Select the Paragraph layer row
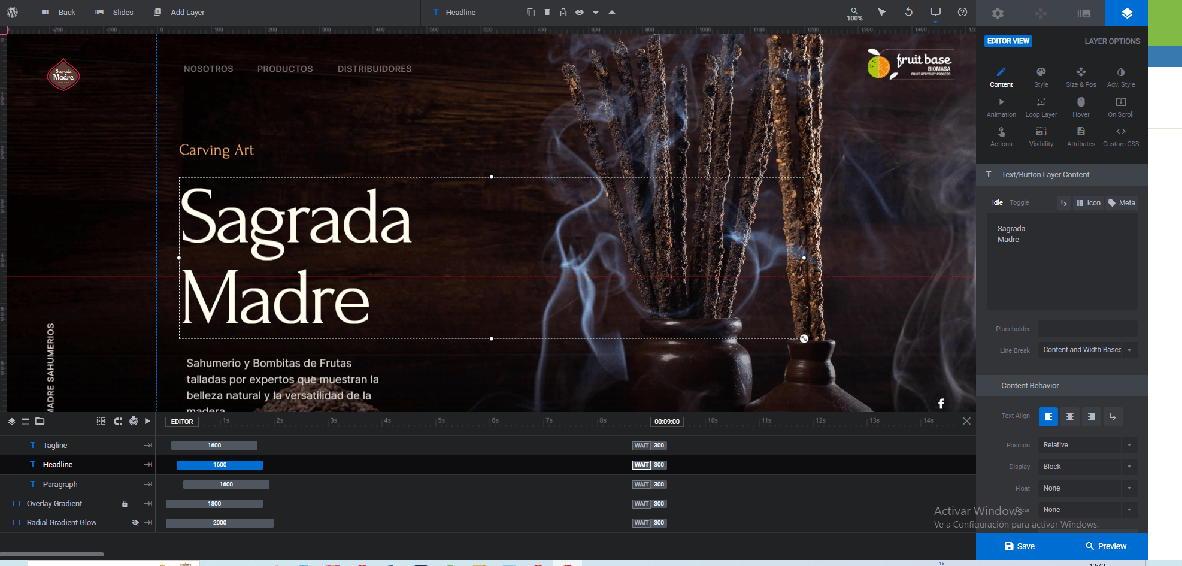The image size is (1182, 566). [78, 484]
